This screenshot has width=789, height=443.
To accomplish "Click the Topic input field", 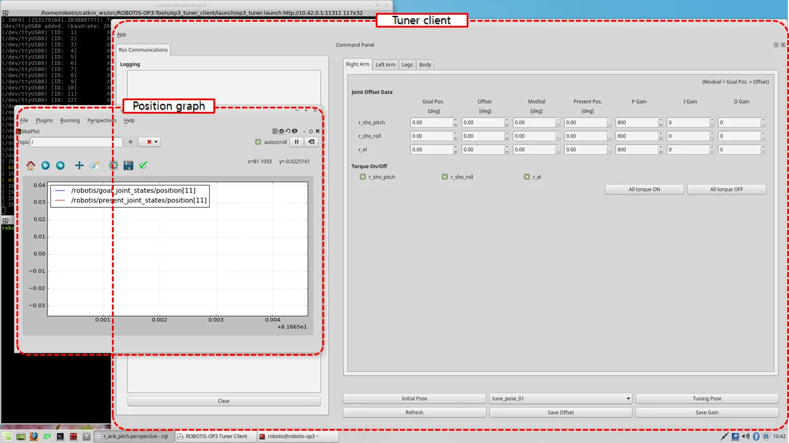I will pos(76,142).
